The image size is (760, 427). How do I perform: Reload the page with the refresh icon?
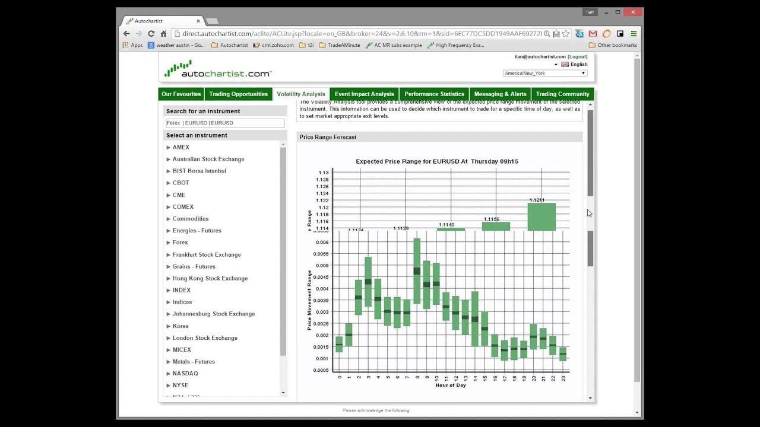click(x=151, y=34)
